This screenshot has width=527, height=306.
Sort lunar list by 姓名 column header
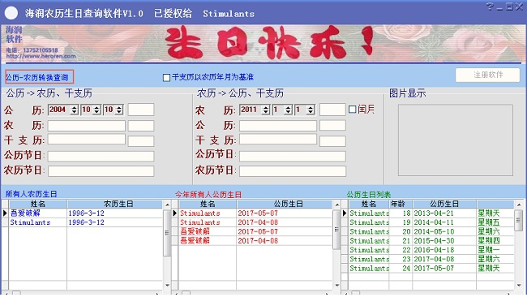click(38, 204)
